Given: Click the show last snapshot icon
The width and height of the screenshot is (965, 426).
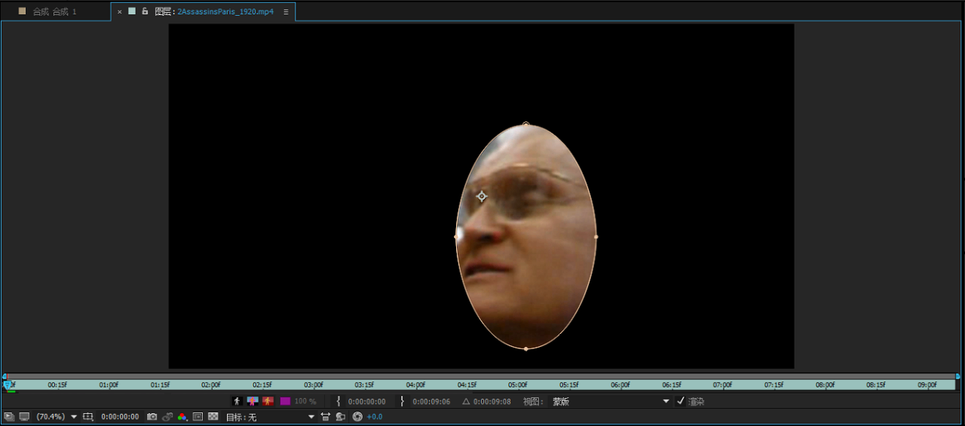Looking at the screenshot, I should pos(167,417).
